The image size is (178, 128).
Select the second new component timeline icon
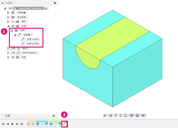pos(33,124)
